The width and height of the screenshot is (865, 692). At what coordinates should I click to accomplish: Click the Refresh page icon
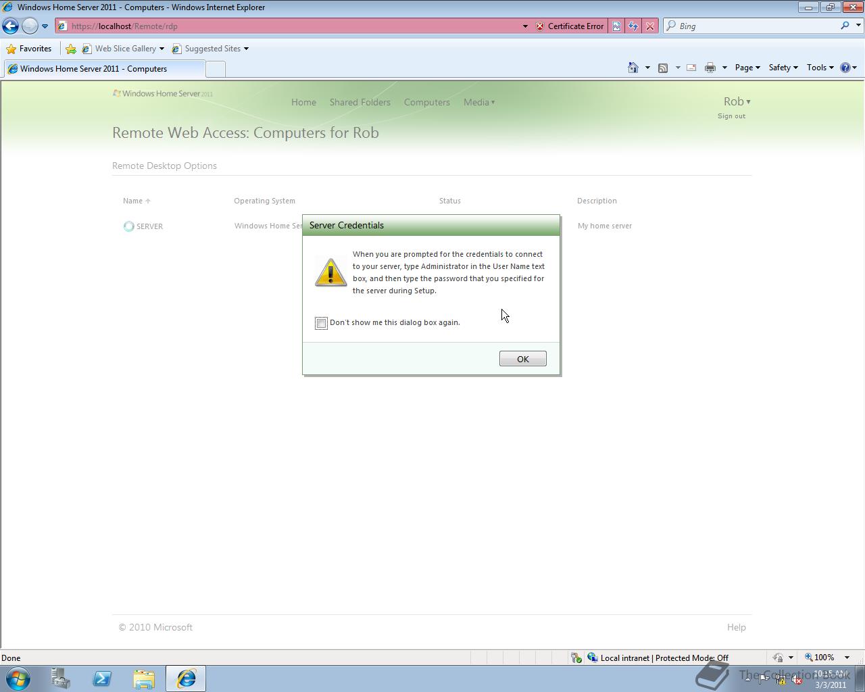point(633,26)
